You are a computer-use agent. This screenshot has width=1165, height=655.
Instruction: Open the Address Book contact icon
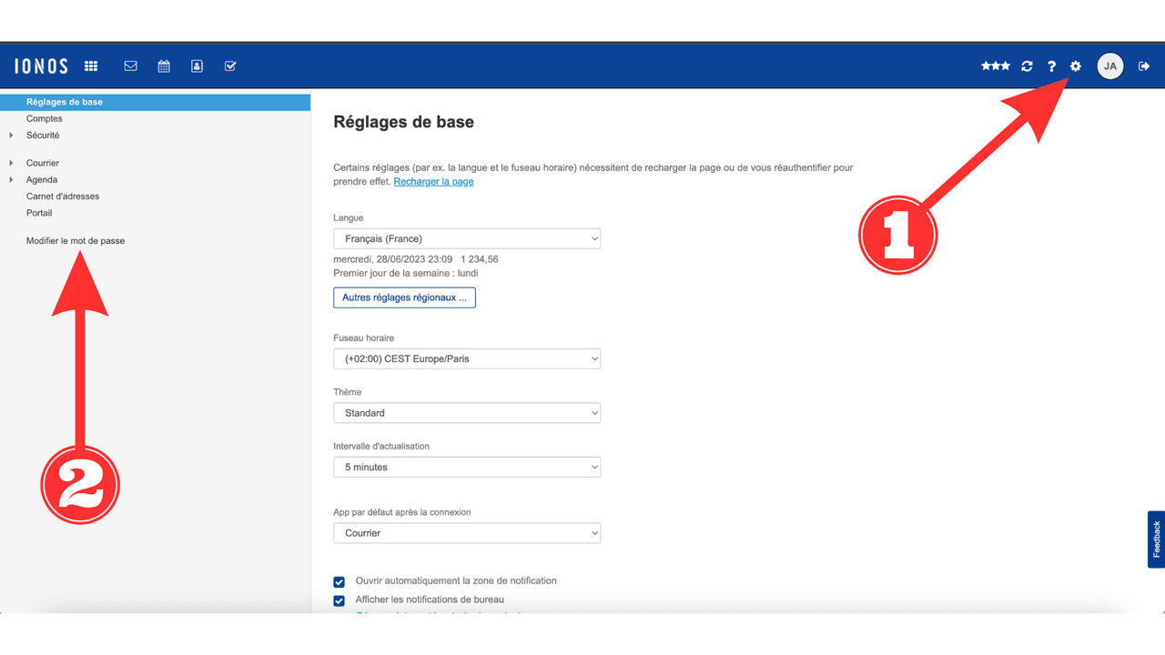click(197, 66)
